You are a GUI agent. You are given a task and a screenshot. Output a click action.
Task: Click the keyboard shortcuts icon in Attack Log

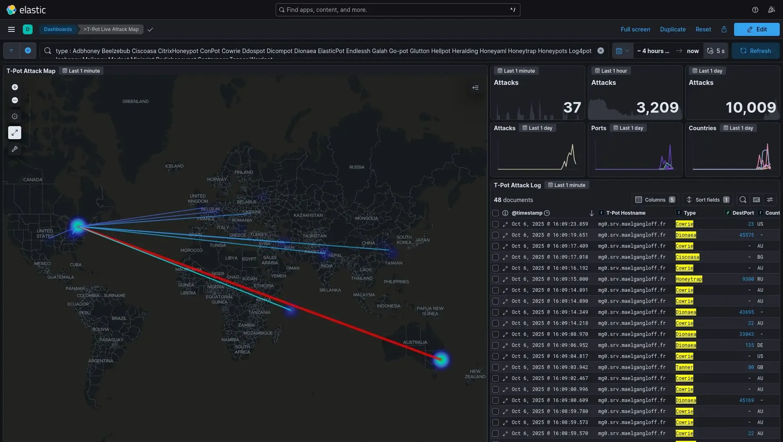click(x=756, y=200)
